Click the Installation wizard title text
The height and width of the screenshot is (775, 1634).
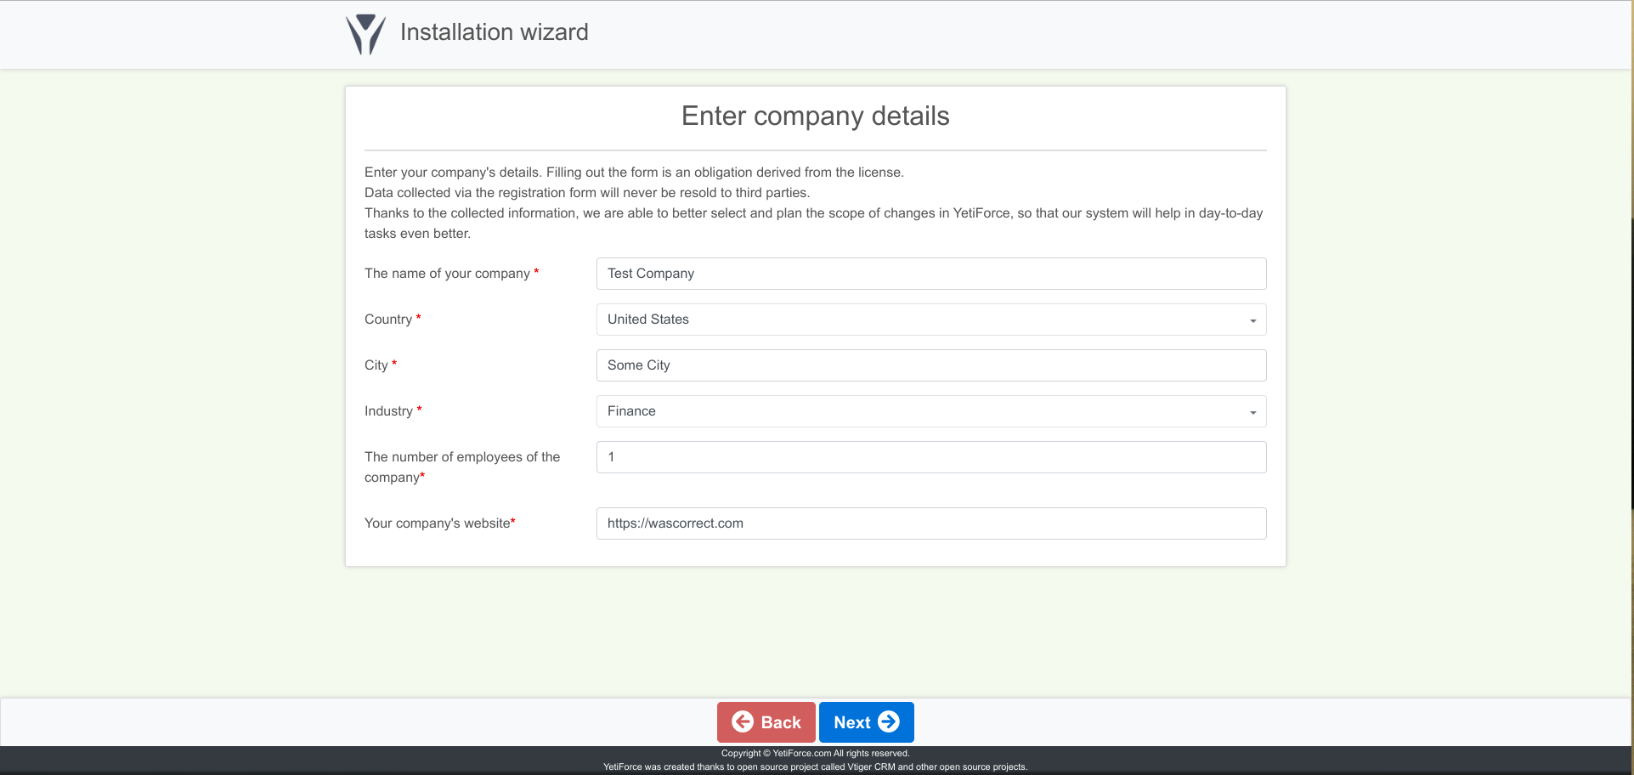coord(495,32)
